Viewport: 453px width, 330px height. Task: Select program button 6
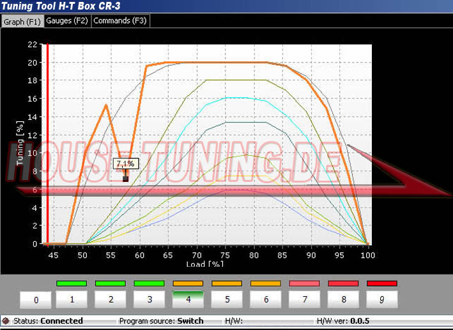tap(266, 299)
